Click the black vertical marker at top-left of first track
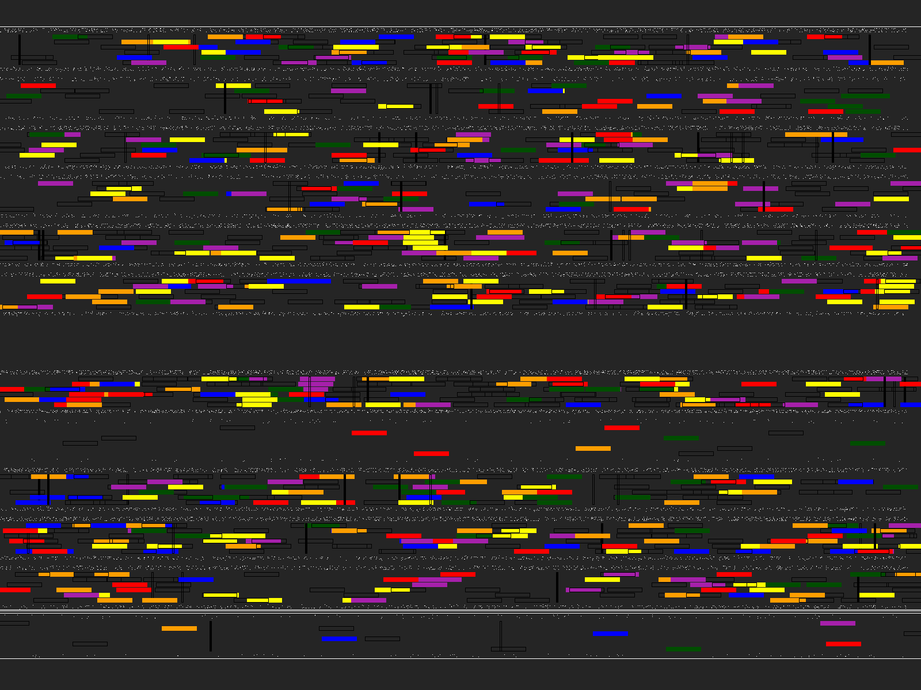The width and height of the screenshot is (921, 690). tap(20, 49)
